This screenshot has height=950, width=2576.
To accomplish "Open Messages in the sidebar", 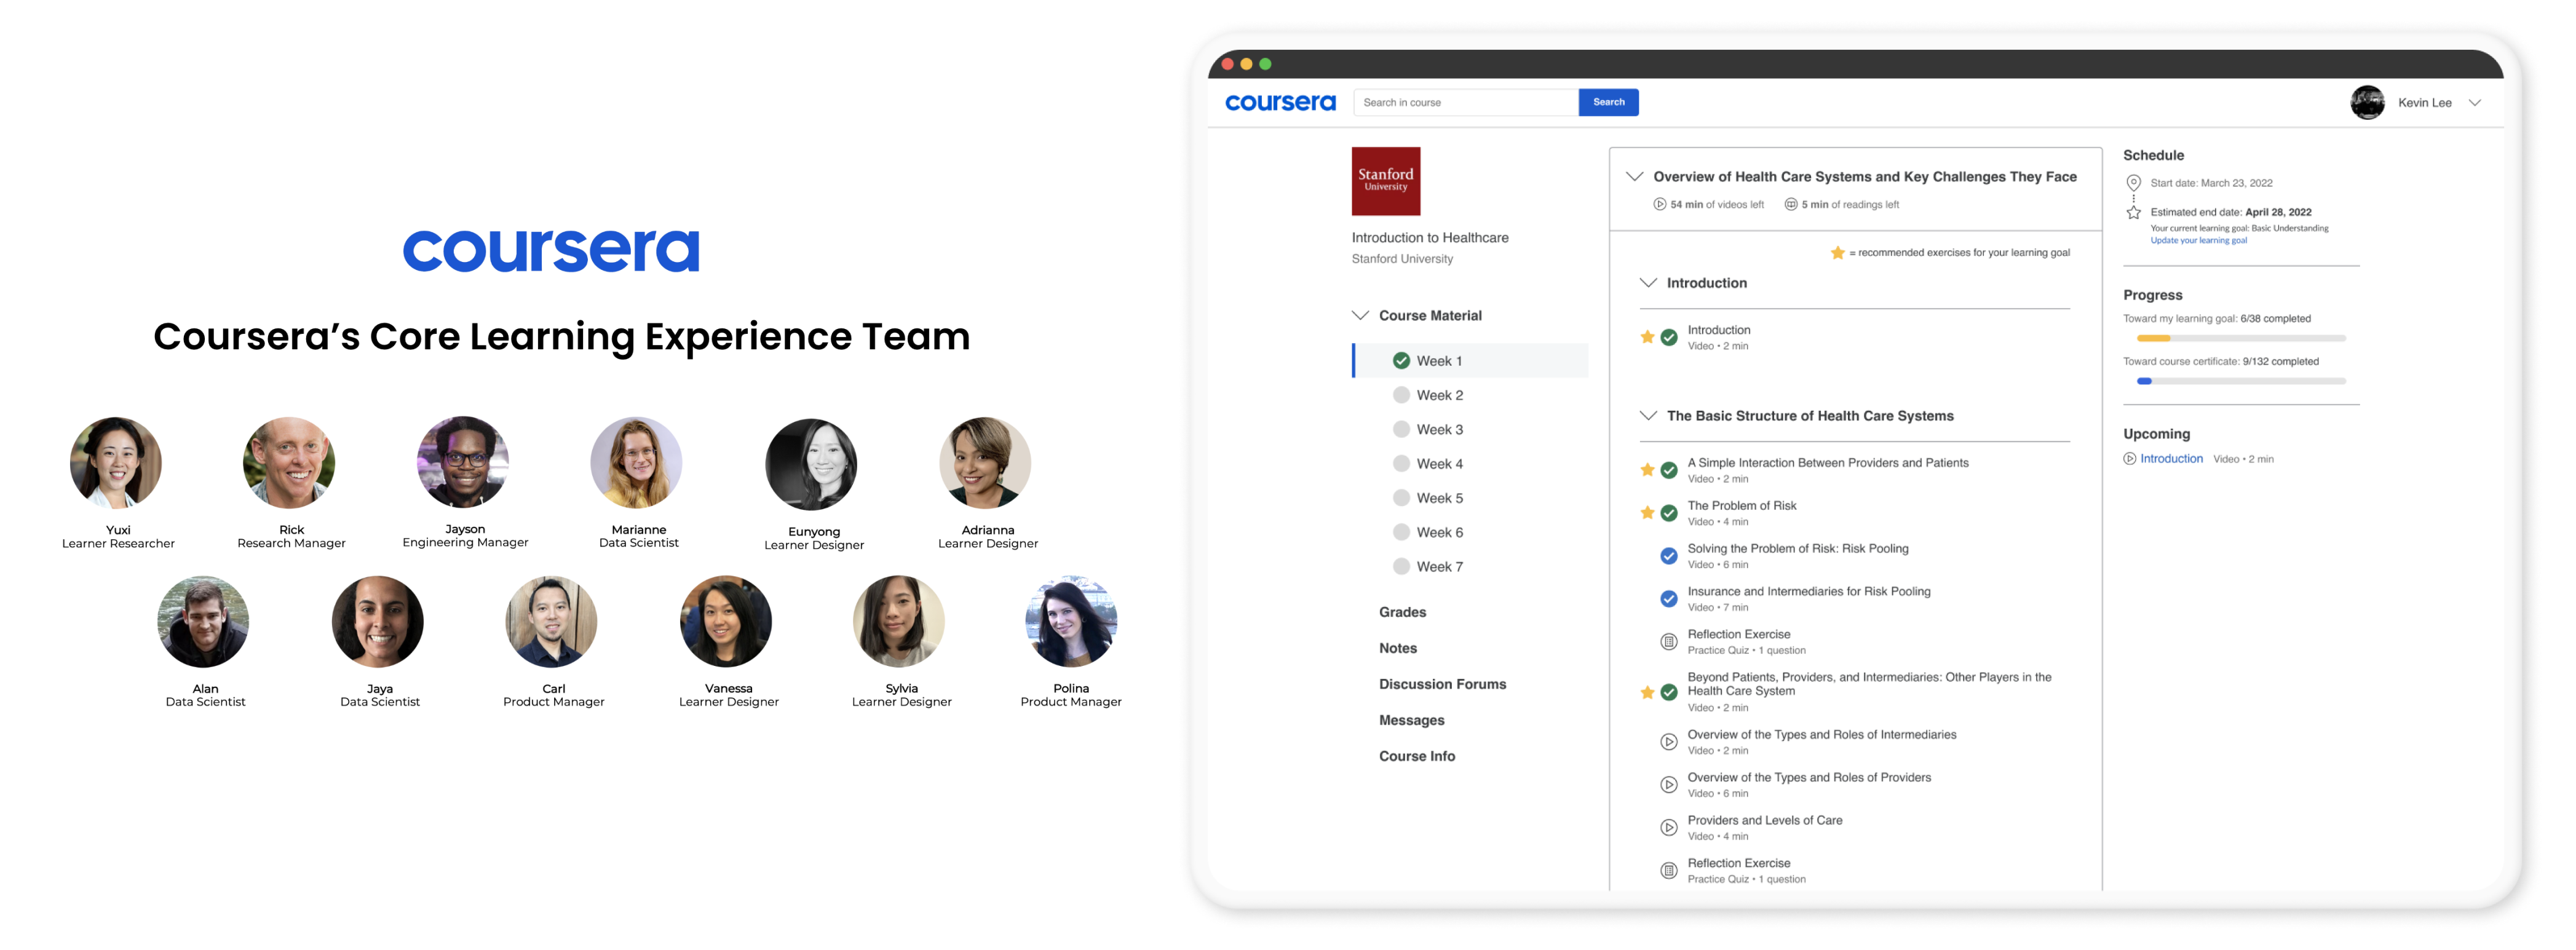I will (x=1411, y=720).
